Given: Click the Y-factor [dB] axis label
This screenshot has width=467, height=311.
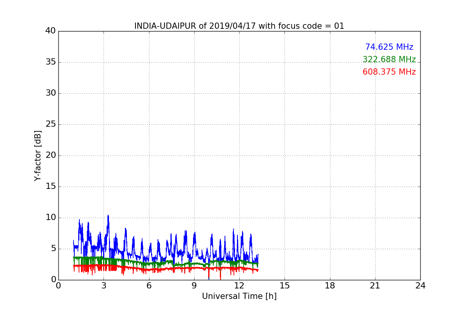Looking at the screenshot, I should click(38, 155).
